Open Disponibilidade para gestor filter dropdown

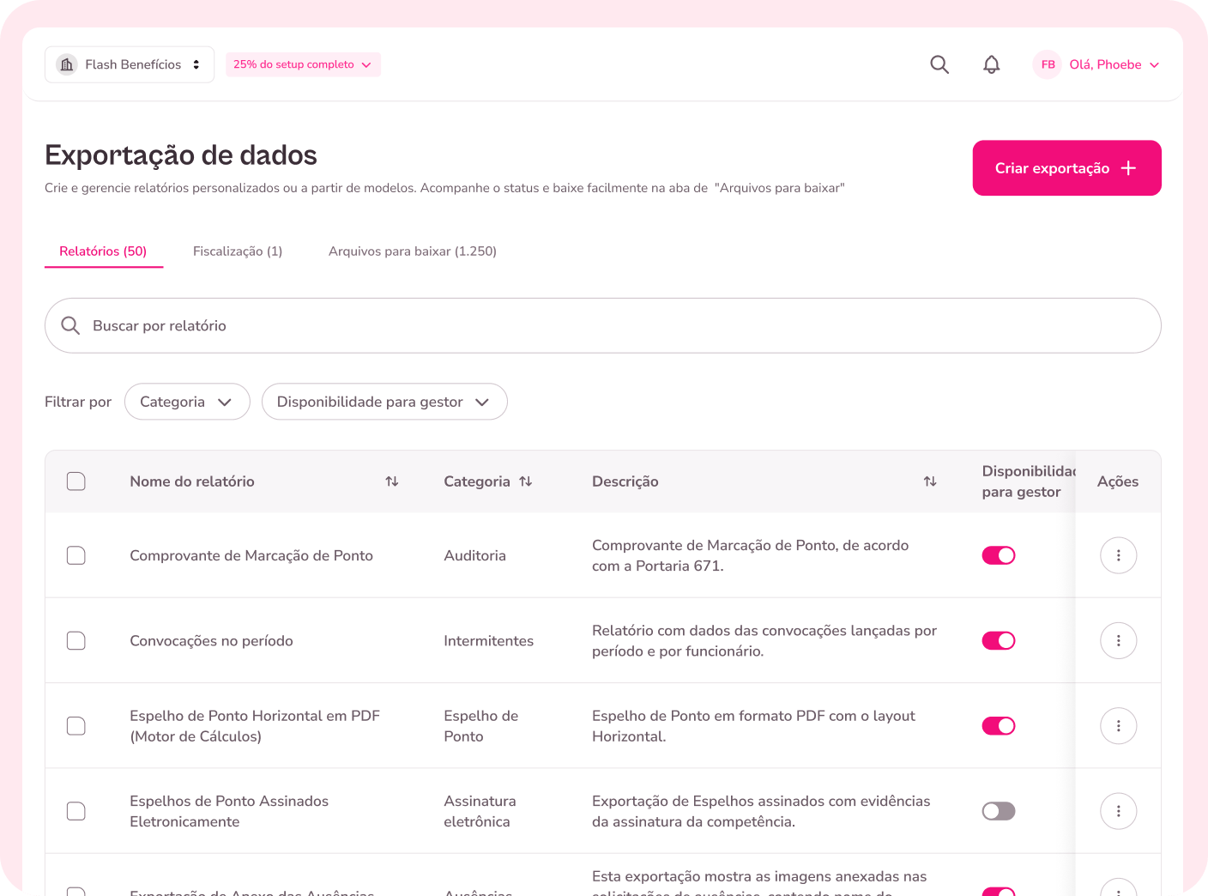[384, 402]
